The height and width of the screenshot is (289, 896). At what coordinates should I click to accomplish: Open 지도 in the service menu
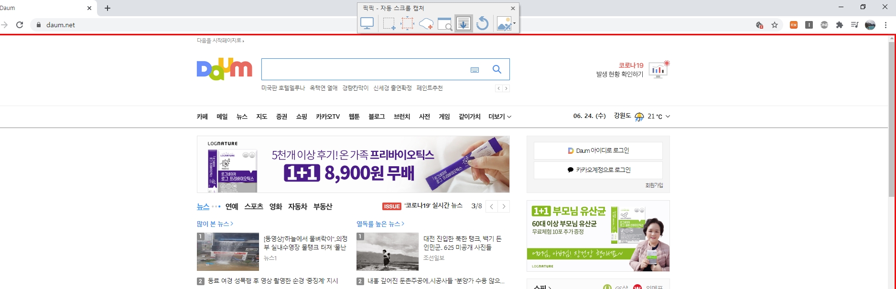pos(261,117)
